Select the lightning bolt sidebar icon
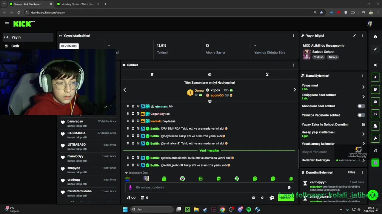Screen dimensions: 382x214 [x=375, y=77]
